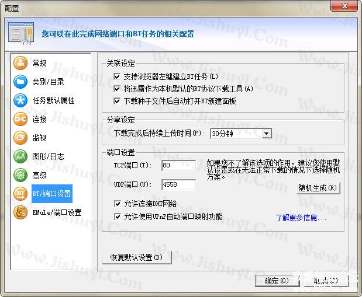The width and height of the screenshot is (362, 297).
Task: Click the 图形/日志 green chart icon
Action: 20,156
